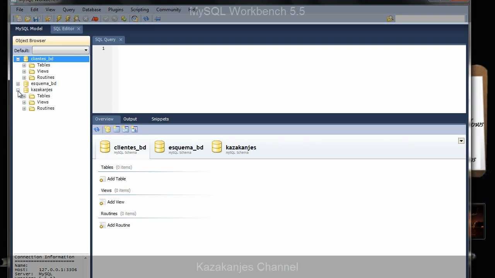Expand the esquema_bd schema node
The height and width of the screenshot is (278, 495).
pyautogui.click(x=18, y=84)
